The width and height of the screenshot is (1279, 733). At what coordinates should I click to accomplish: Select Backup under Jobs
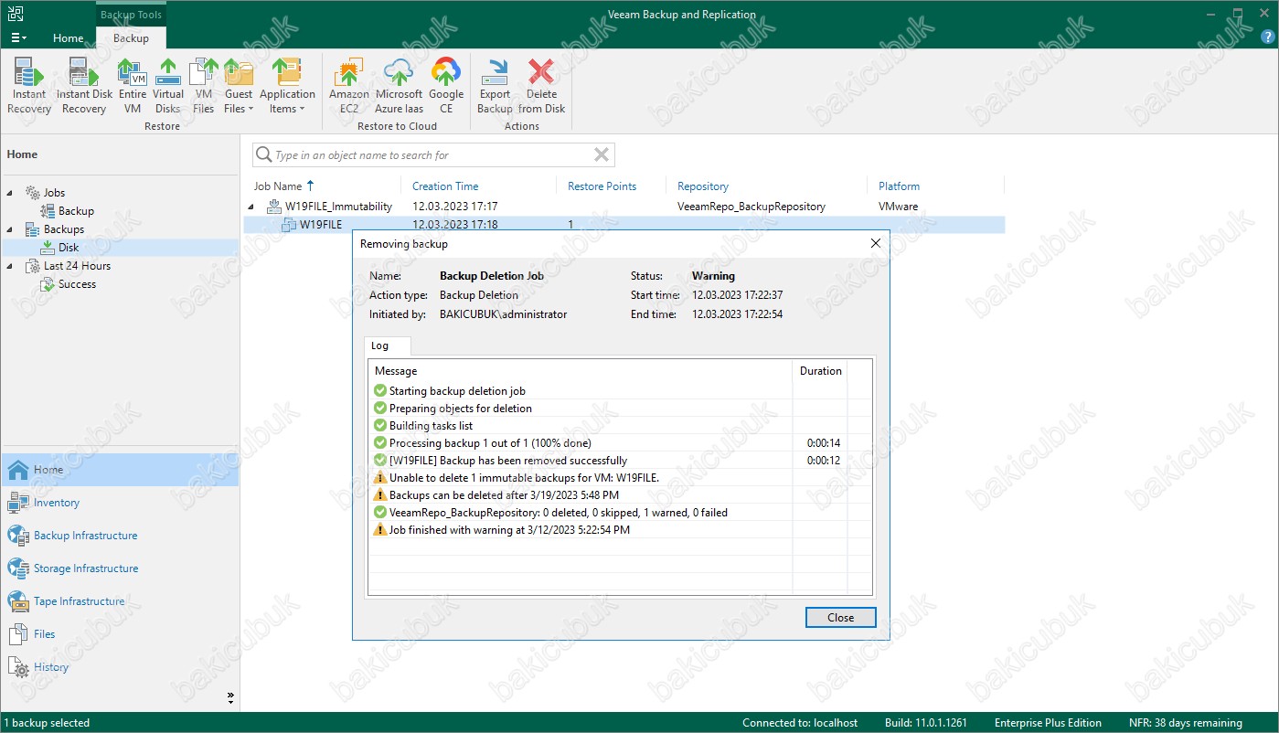tap(76, 211)
